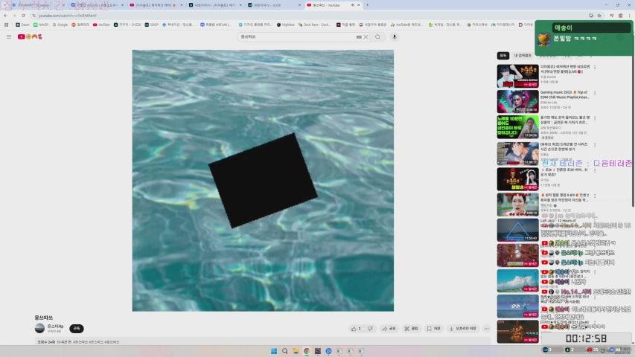Open the Windows Start menu

click(x=274, y=351)
